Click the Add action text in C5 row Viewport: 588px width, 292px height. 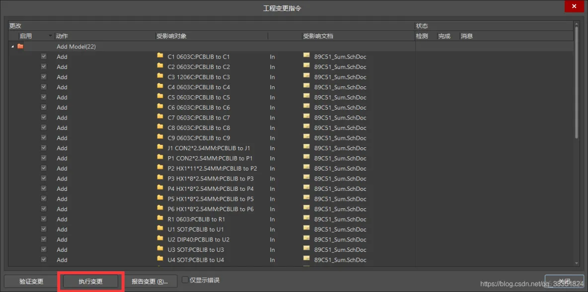pyautogui.click(x=62, y=97)
